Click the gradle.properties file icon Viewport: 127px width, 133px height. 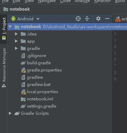(x=24, y=70)
